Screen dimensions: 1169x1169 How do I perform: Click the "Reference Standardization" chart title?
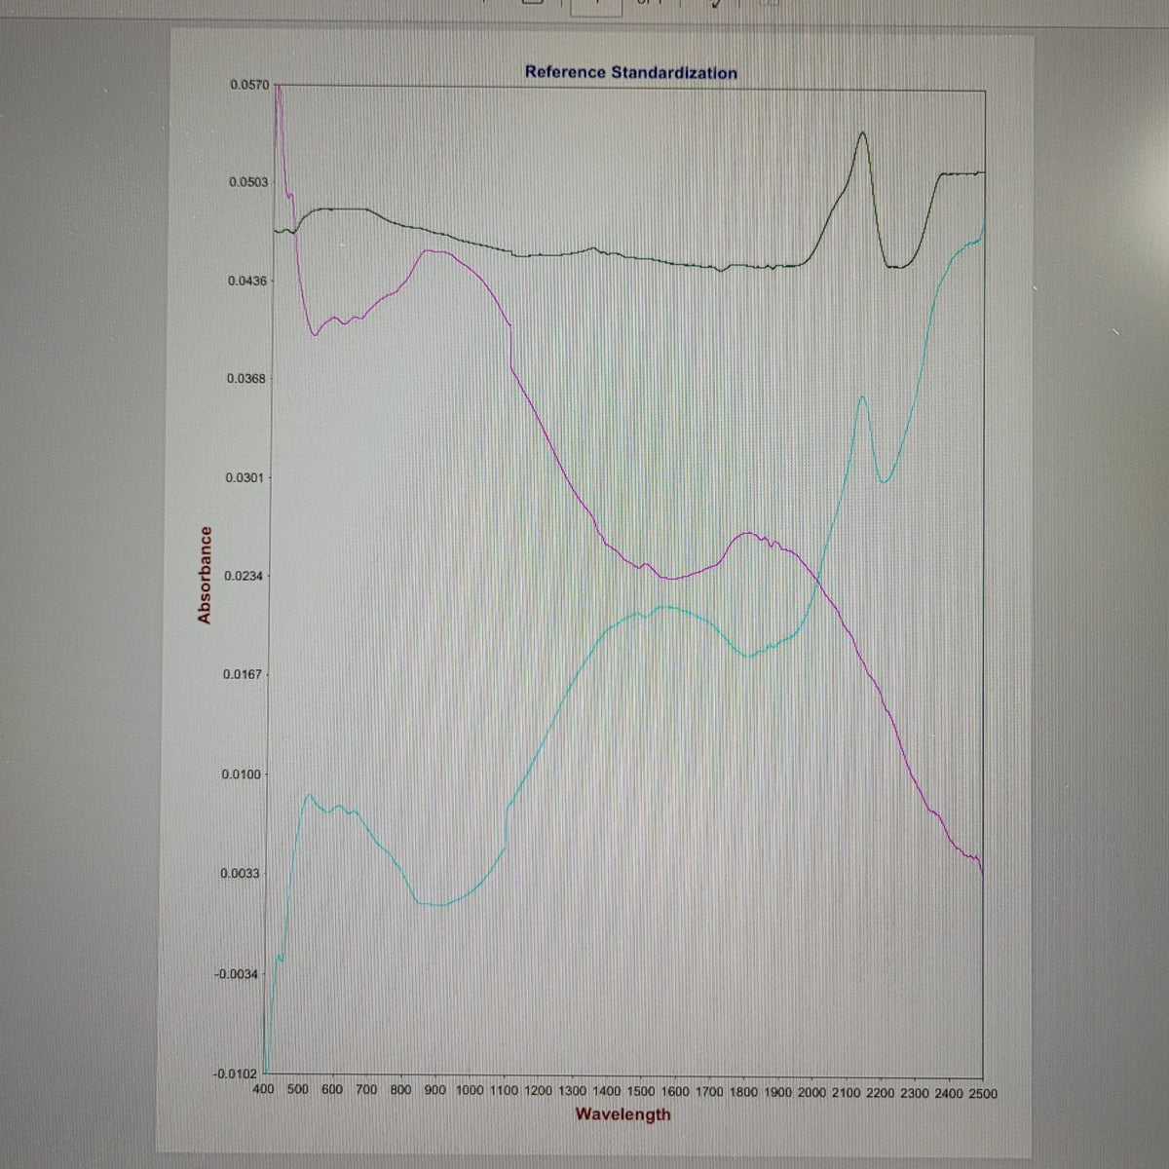630,72
